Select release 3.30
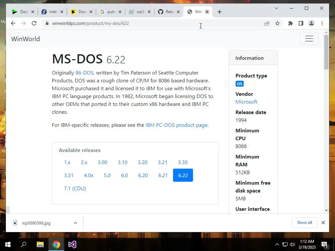Screen dimensions: 335x251 pyautogui.click(x=183, y=162)
